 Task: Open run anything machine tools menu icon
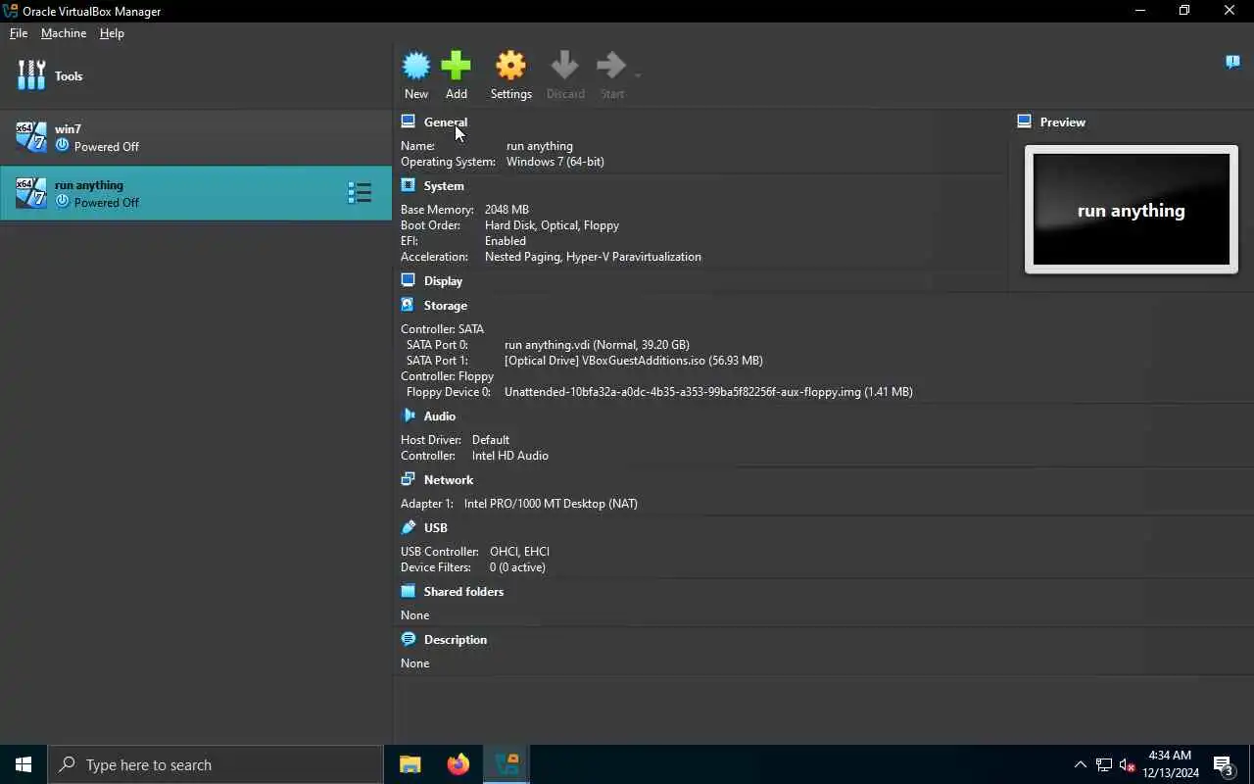(360, 193)
